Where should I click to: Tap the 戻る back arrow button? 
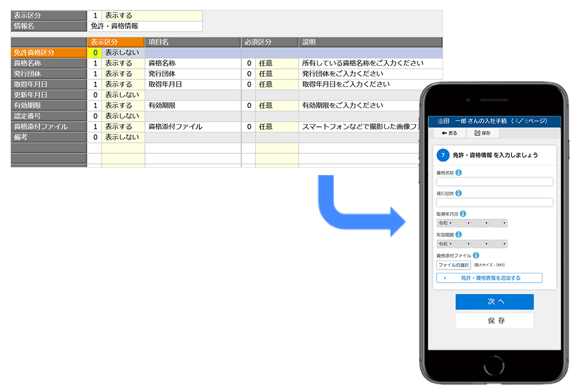(449, 133)
